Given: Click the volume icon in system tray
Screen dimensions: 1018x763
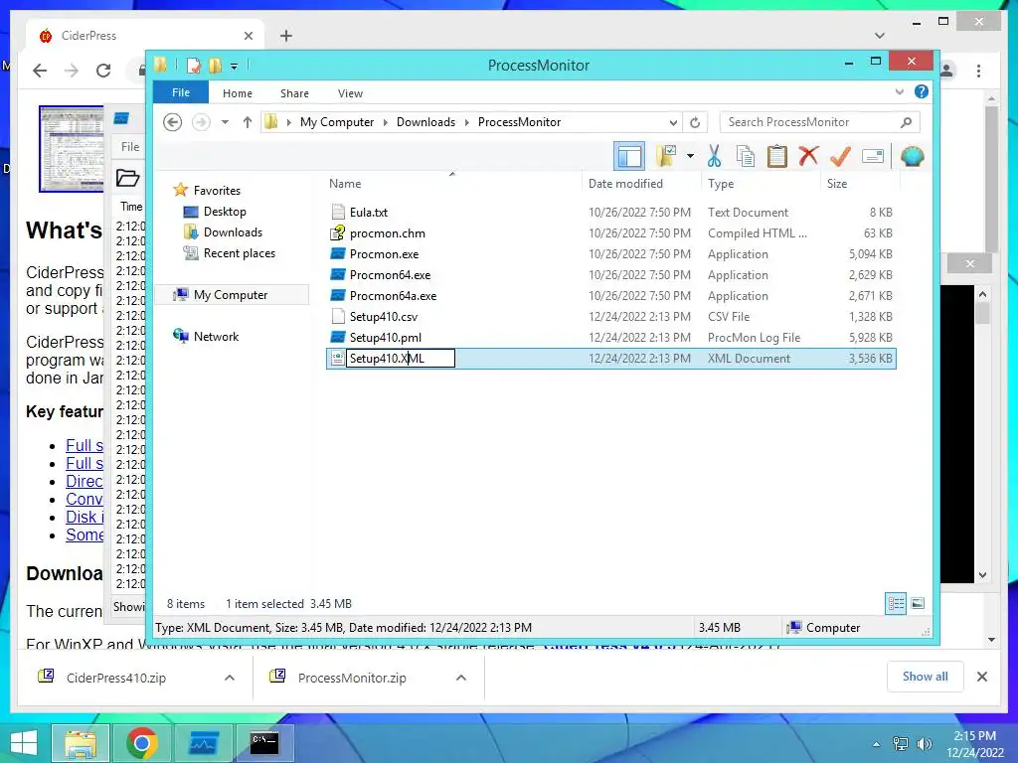Looking at the screenshot, I should pyautogui.click(x=924, y=743).
